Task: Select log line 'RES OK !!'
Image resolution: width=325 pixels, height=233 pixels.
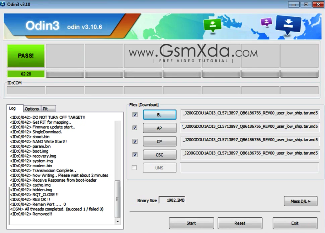Action: tap(30, 199)
